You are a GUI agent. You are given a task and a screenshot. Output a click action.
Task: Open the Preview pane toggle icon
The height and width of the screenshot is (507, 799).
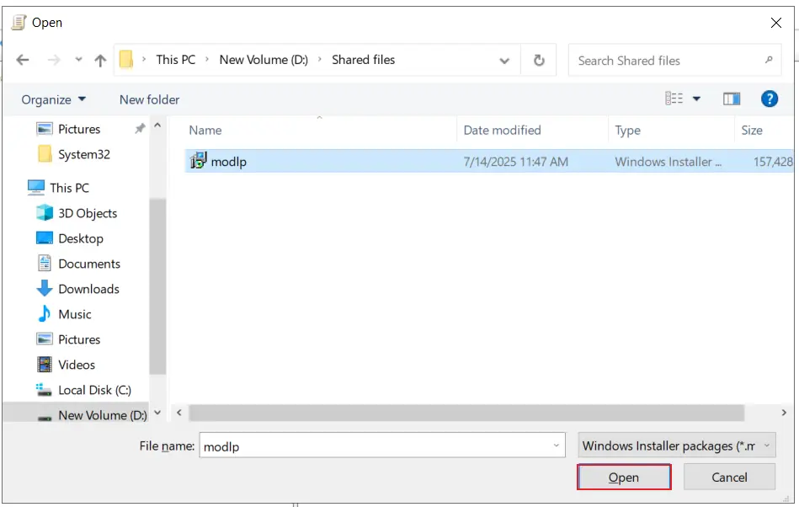732,99
